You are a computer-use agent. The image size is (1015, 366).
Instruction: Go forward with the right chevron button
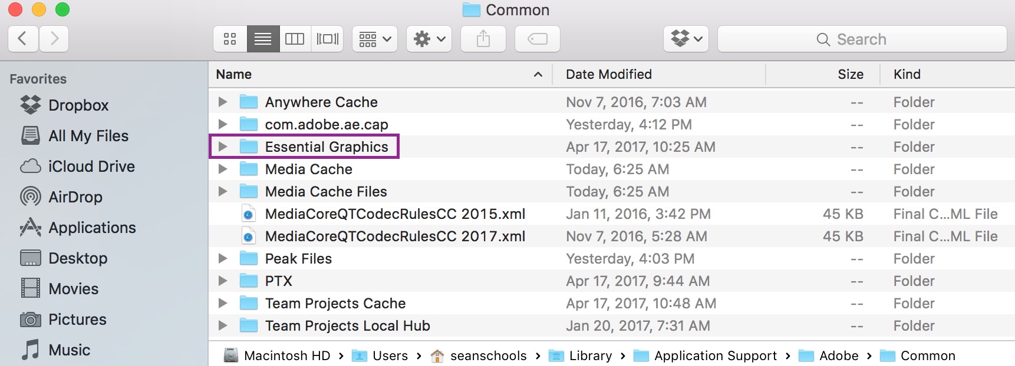(54, 39)
